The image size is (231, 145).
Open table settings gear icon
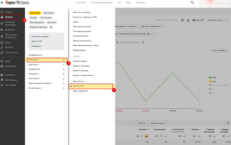(x=228, y=123)
